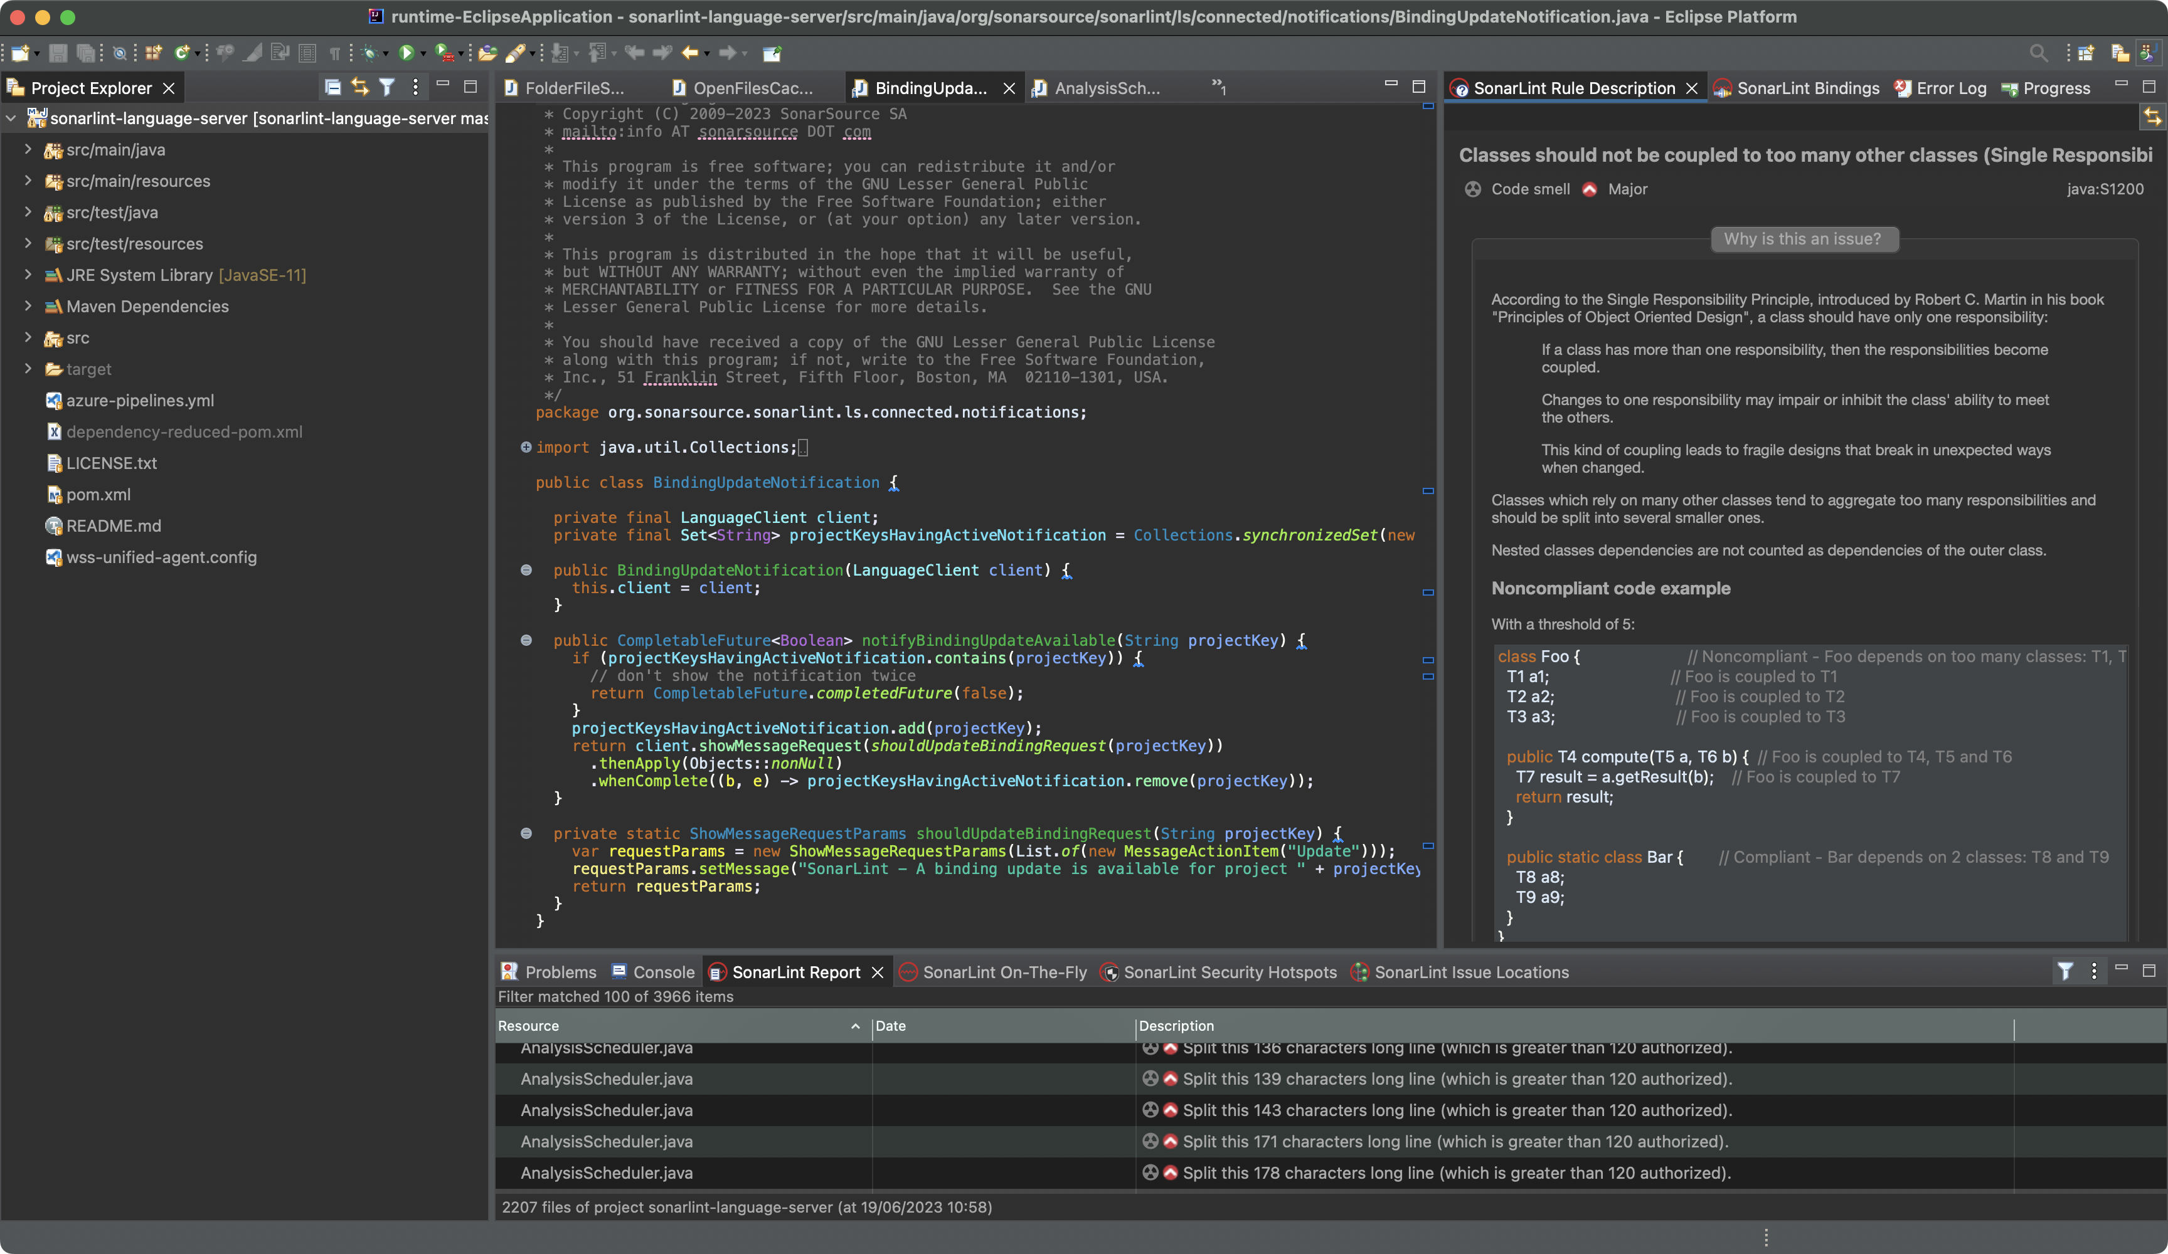This screenshot has width=2168, height=1254.
Task: Open Project Explorer filter icon
Action: [x=387, y=87]
